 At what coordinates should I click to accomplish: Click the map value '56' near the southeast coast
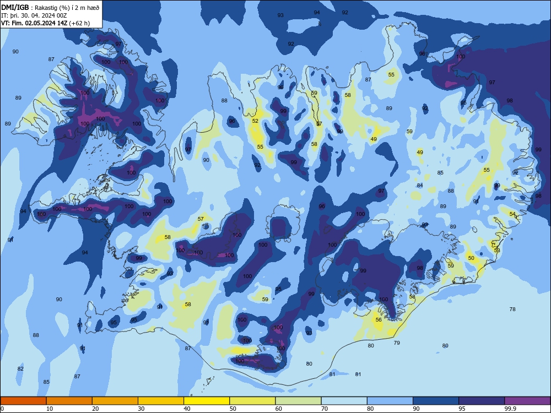tap(379, 319)
